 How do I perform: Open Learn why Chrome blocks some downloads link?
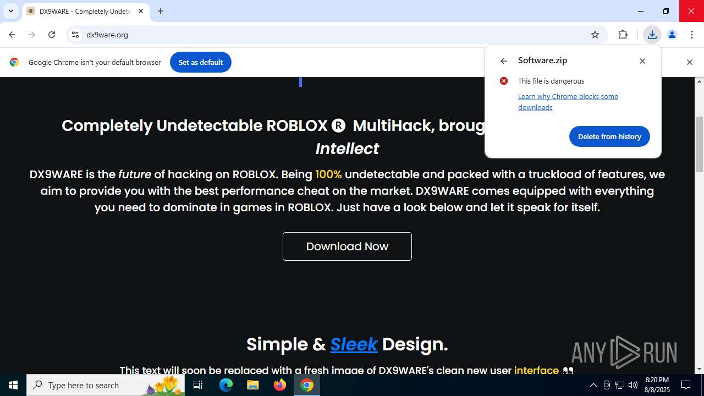pos(568,102)
